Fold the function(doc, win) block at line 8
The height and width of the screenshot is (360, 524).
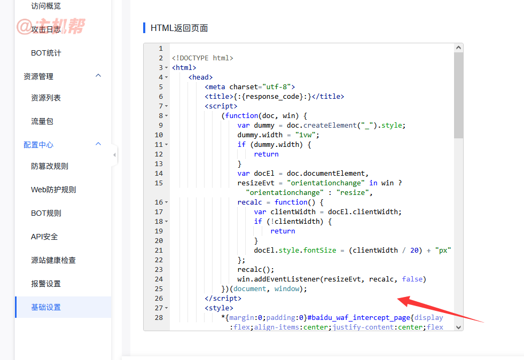[167, 116]
